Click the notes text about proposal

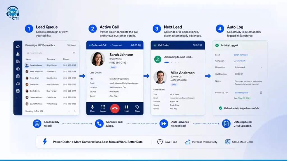248,83
